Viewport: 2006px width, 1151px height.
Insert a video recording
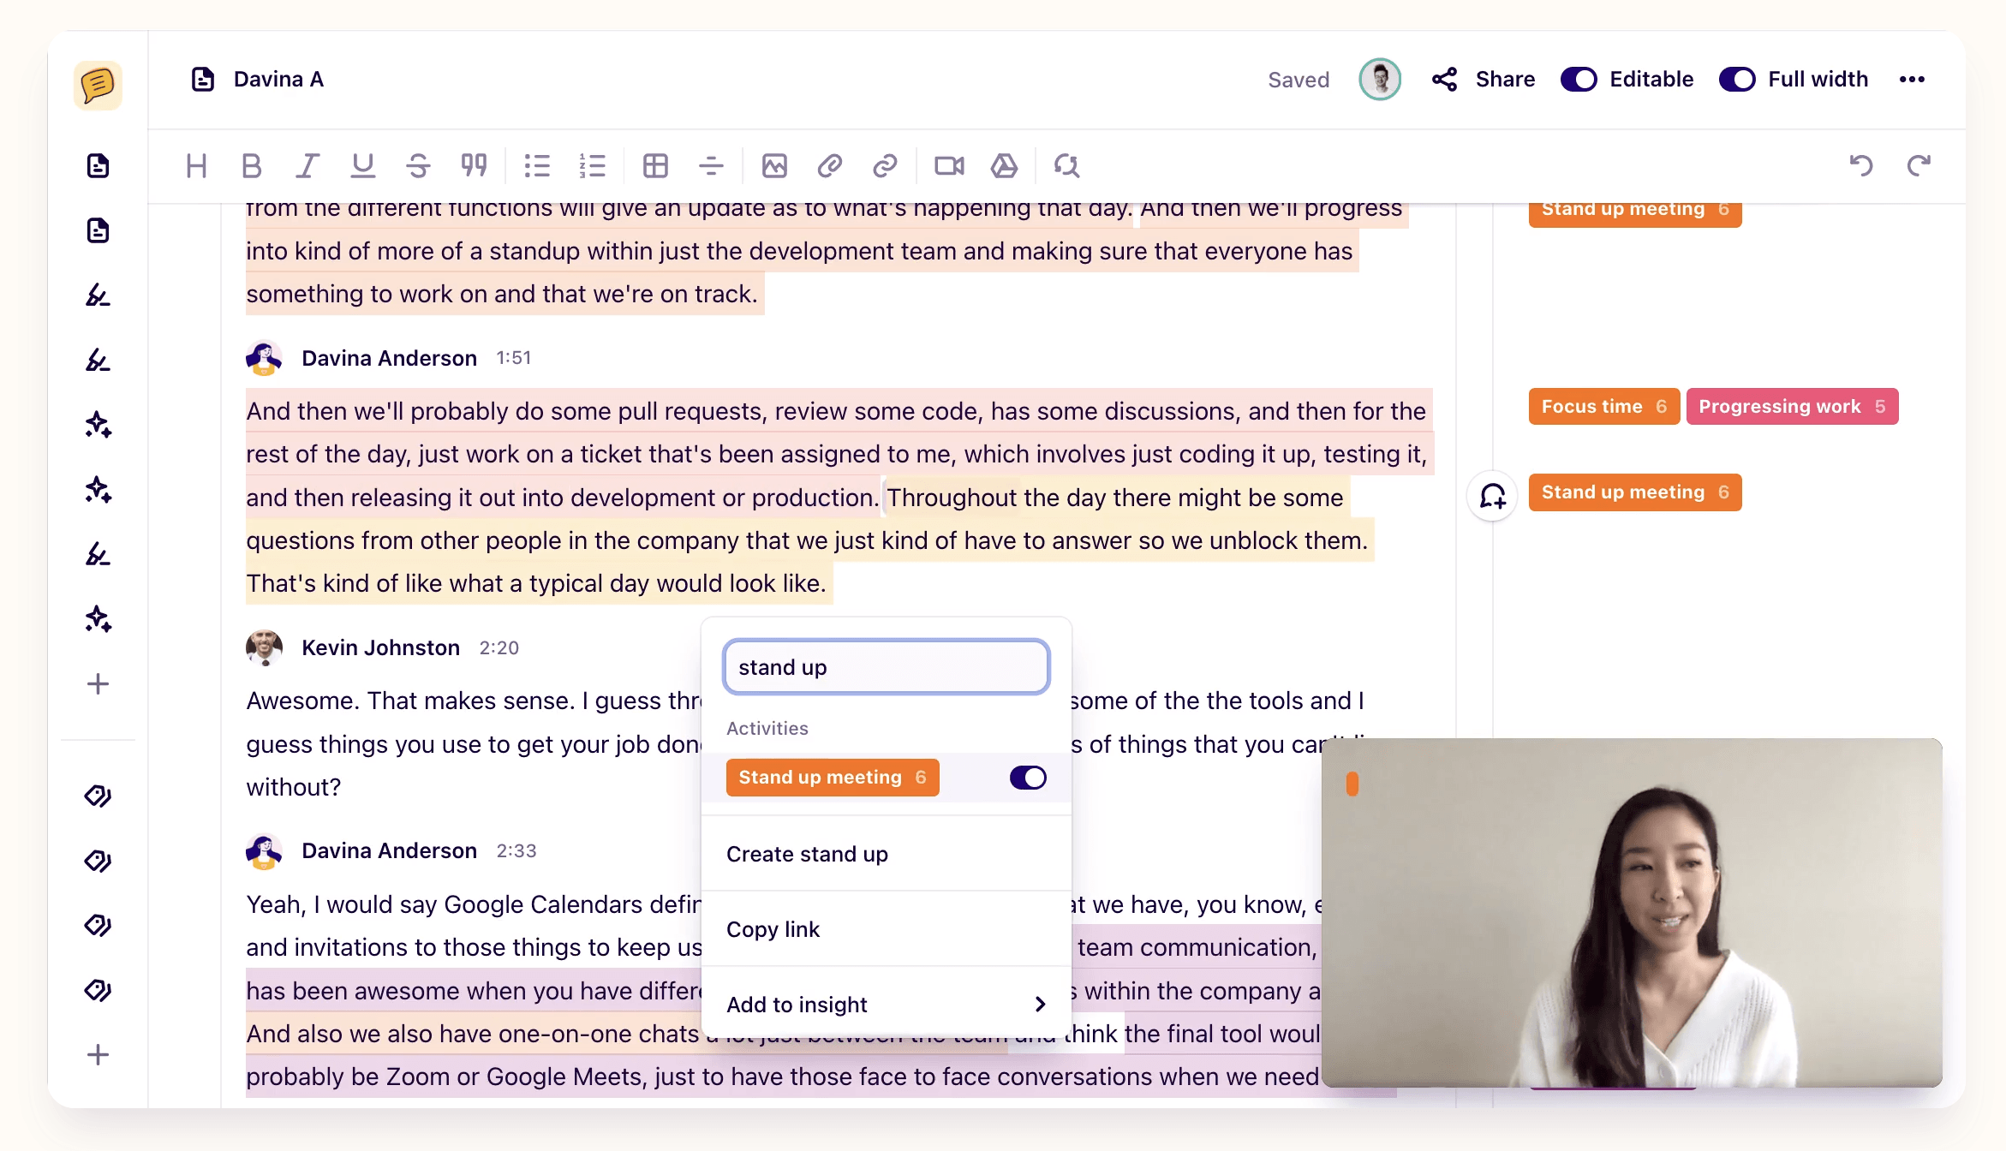pyautogui.click(x=949, y=165)
